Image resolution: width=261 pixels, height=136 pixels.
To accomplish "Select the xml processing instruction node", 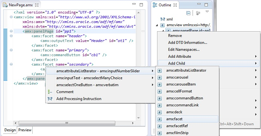I will (167, 19).
